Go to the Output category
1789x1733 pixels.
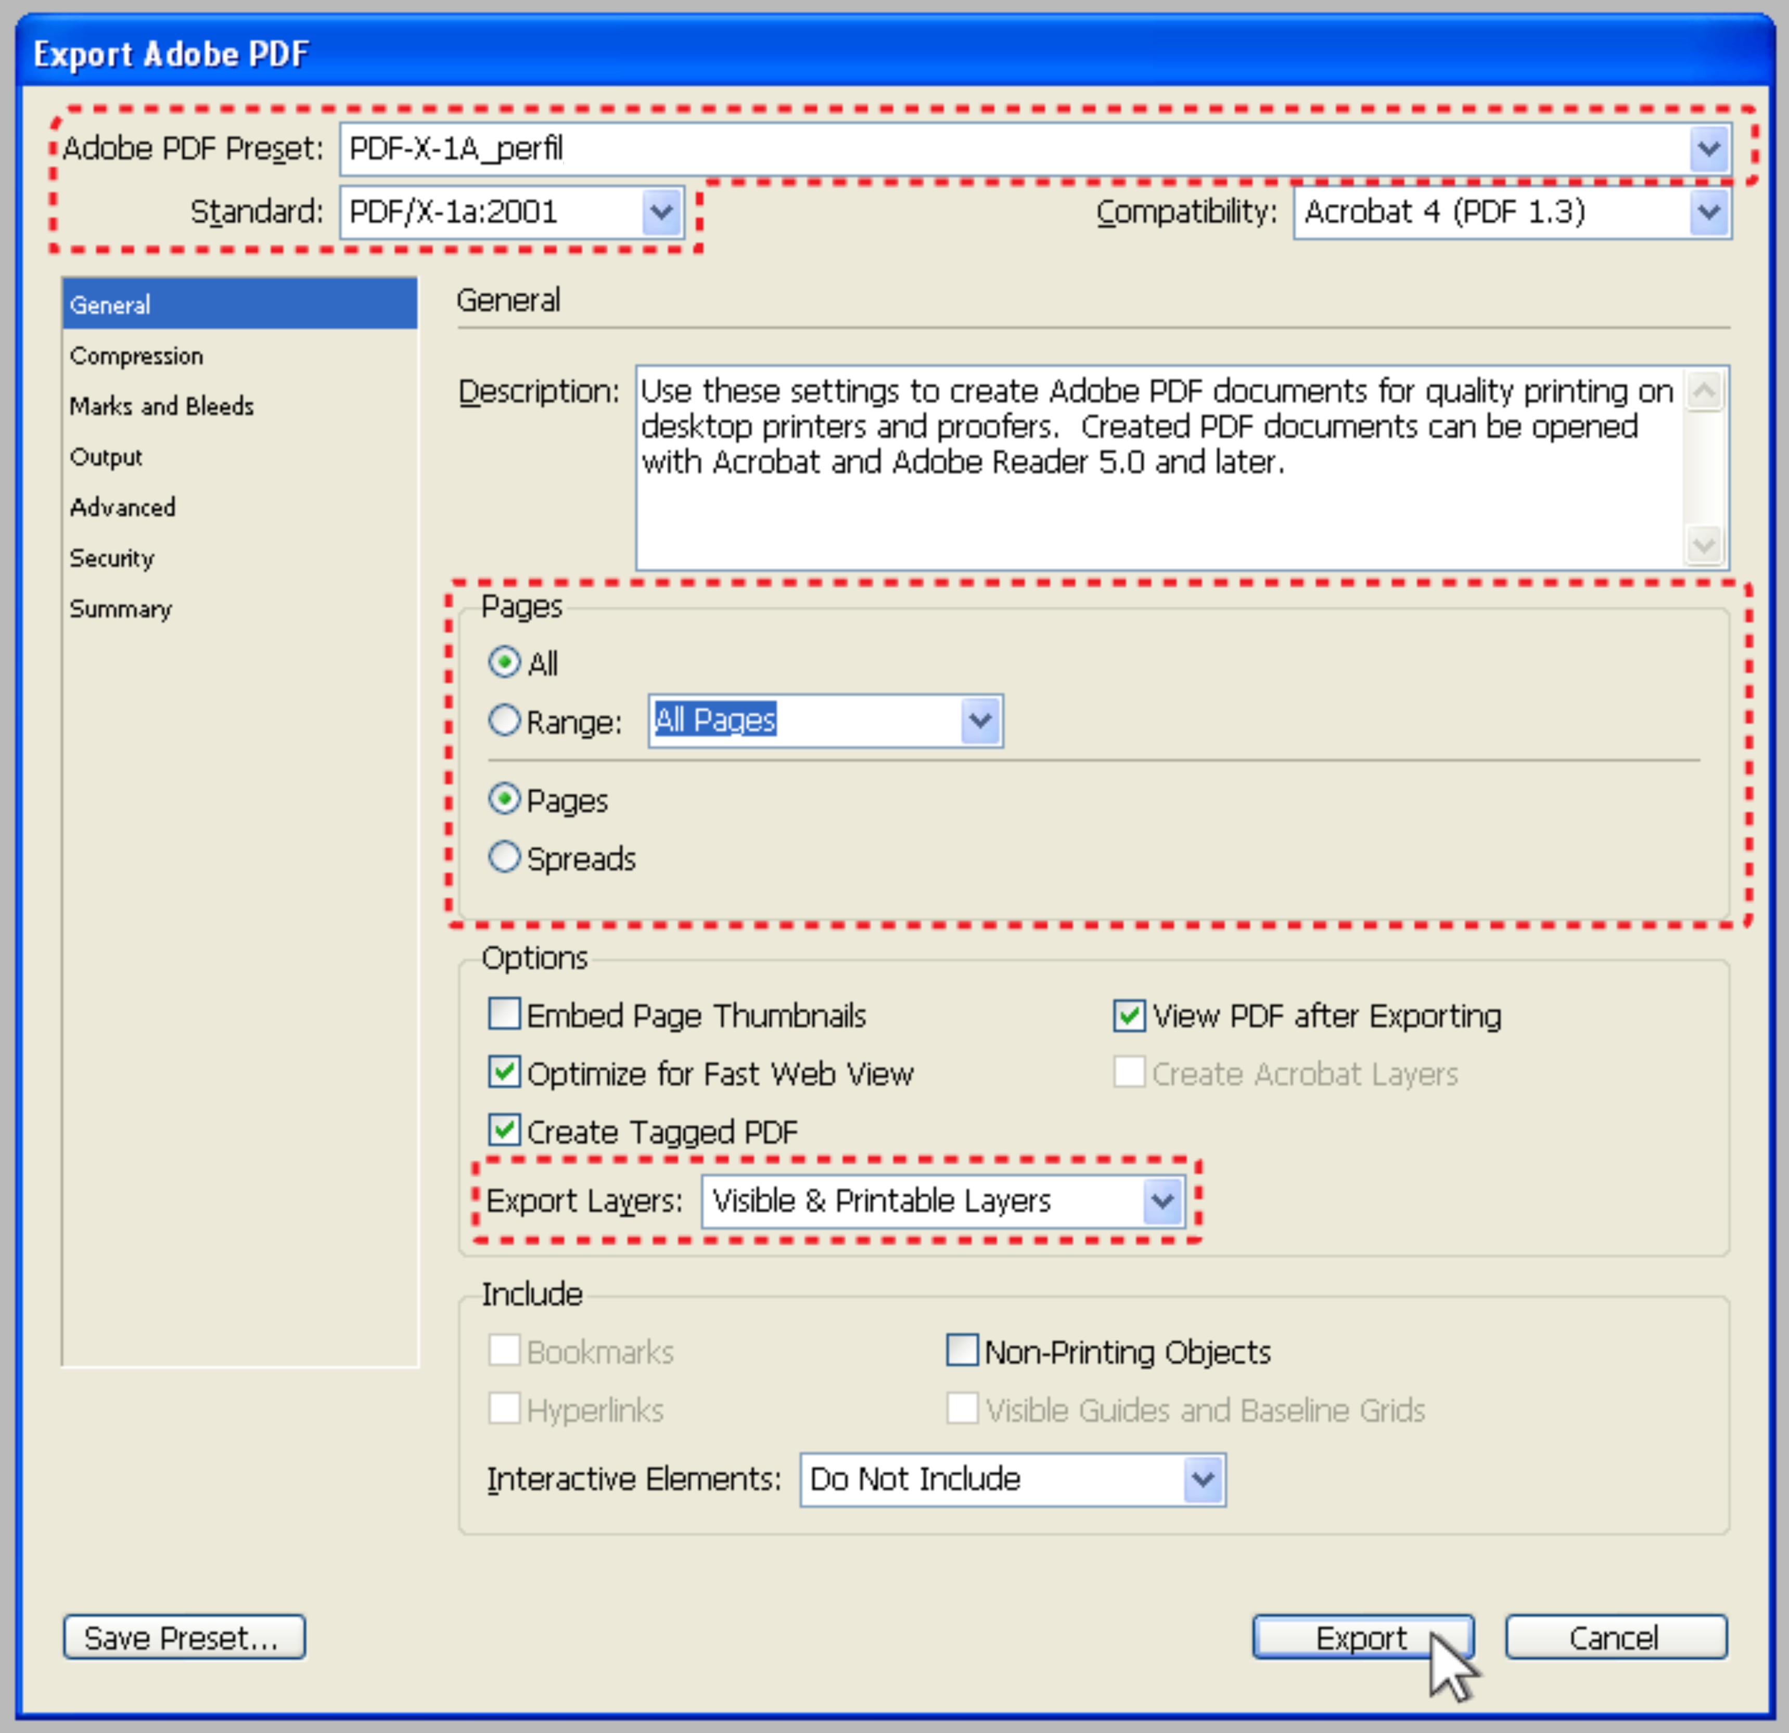[x=240, y=456]
